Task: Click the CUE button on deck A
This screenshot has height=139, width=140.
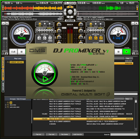Action: (x=13, y=52)
